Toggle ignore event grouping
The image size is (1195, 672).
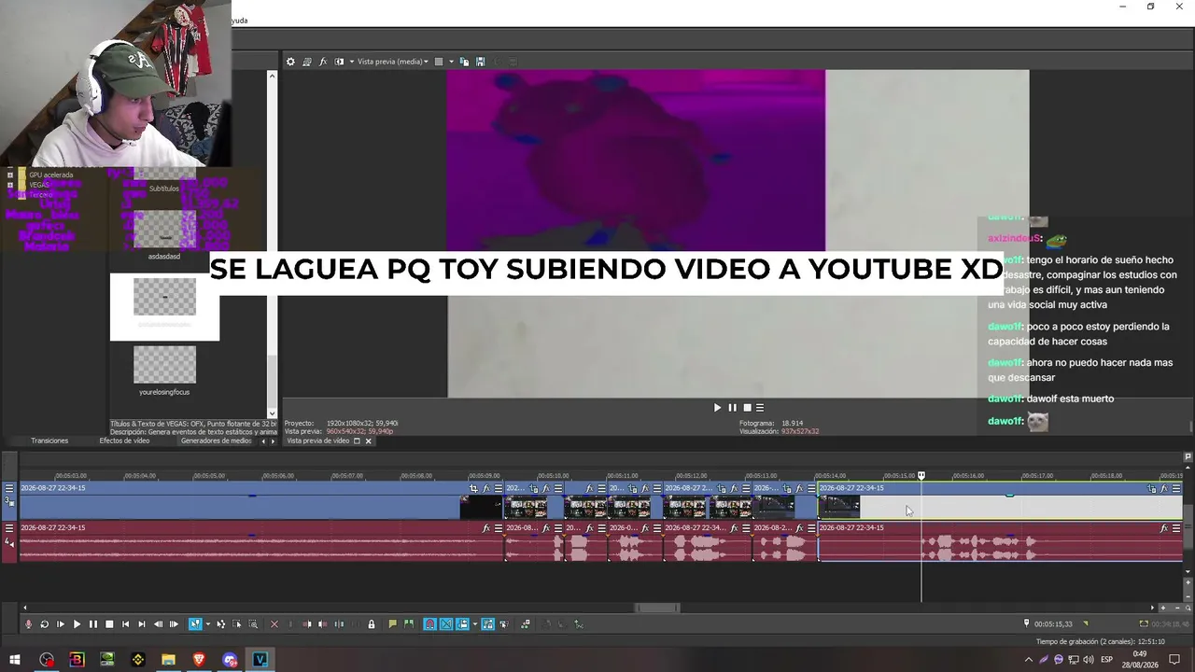point(504,624)
